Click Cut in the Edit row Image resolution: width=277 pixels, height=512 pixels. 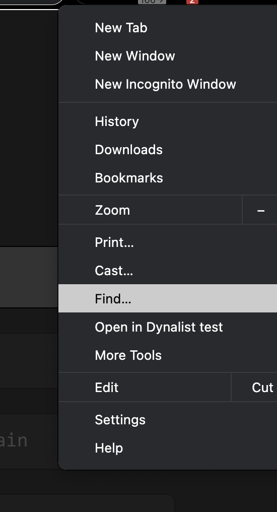point(262,388)
